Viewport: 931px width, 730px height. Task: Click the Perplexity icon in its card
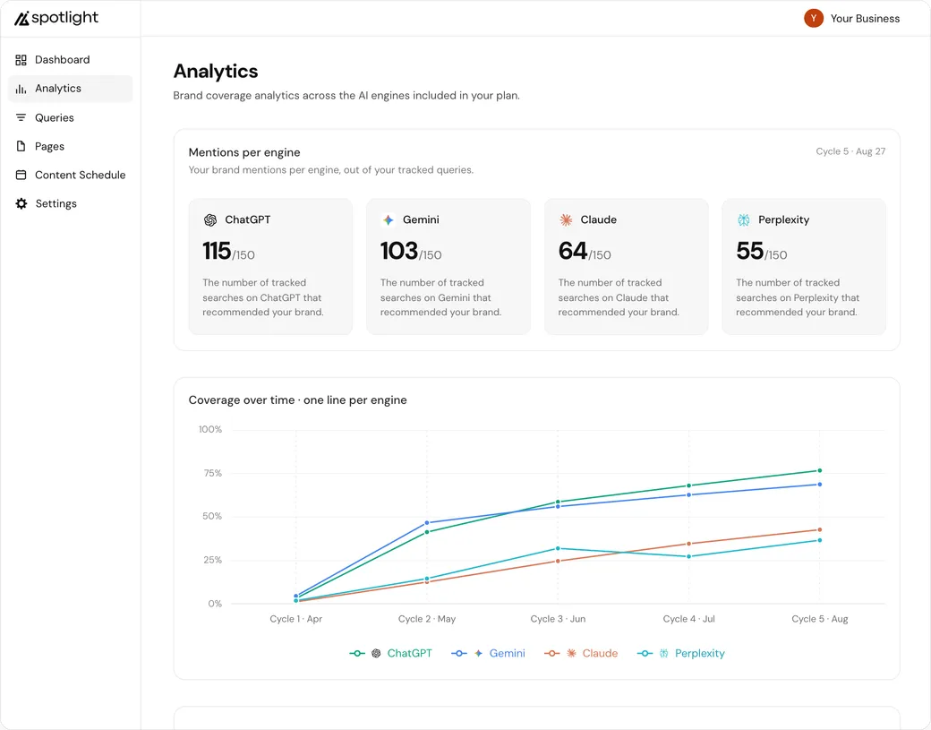[x=743, y=219]
